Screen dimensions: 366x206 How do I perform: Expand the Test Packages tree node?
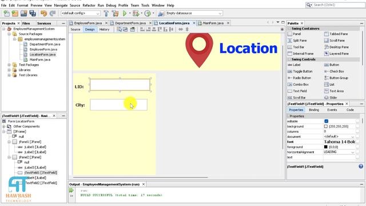[9, 65]
